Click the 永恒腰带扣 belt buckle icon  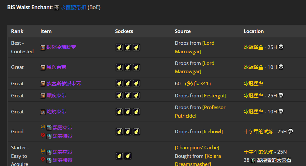click(56, 8)
